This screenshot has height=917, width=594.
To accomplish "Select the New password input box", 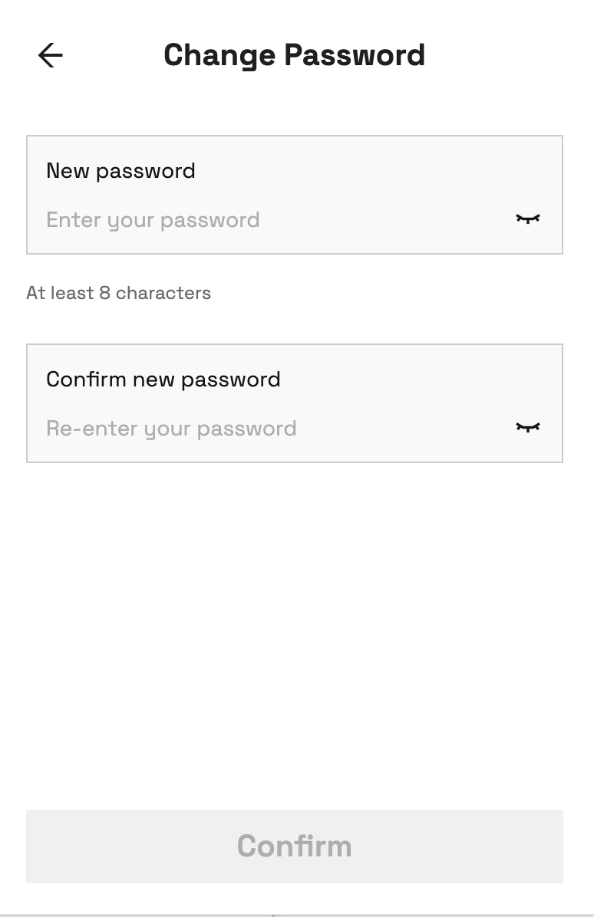I will pos(295,195).
